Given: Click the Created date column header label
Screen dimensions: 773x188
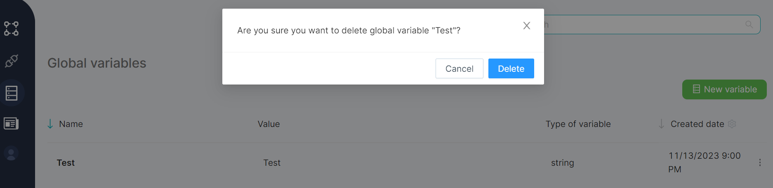Looking at the screenshot, I should tap(697, 124).
